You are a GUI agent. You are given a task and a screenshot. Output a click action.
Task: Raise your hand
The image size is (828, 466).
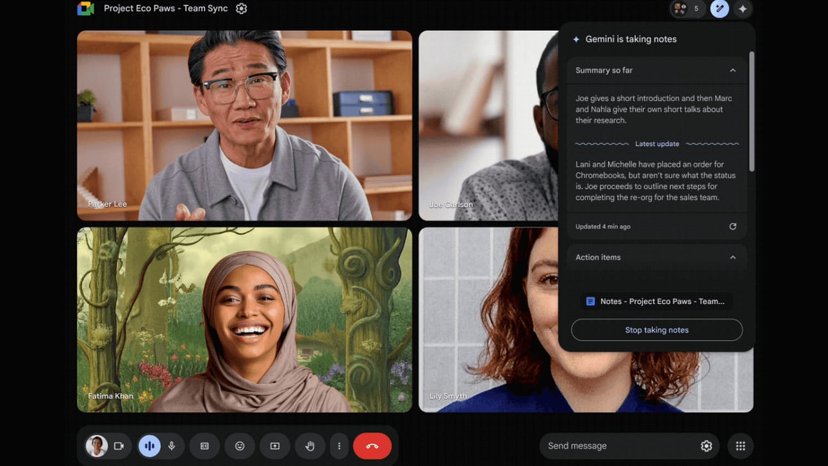click(x=310, y=446)
